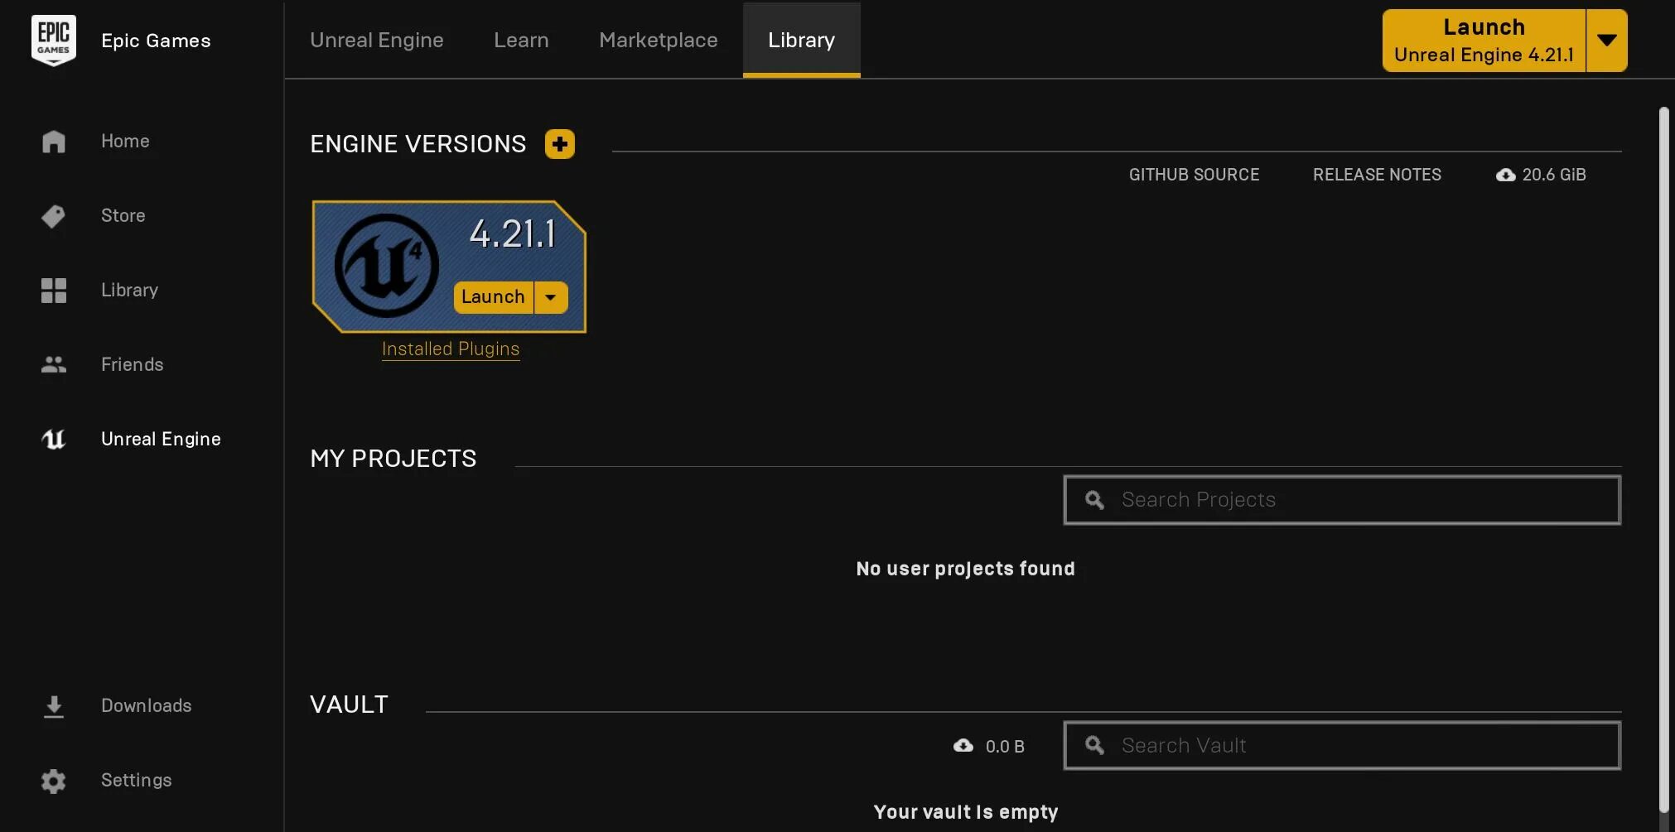Click the ENGINE VERSIONS heading
The width and height of the screenshot is (1675, 832).
click(418, 144)
